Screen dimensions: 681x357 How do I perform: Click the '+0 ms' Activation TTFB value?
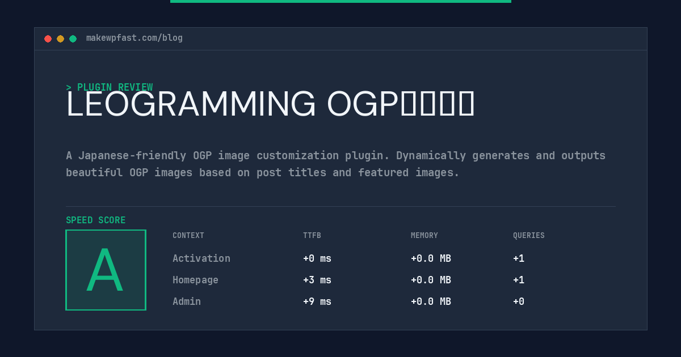[317, 258]
